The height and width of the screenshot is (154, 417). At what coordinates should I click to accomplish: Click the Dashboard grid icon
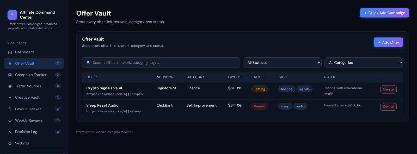tap(10, 52)
